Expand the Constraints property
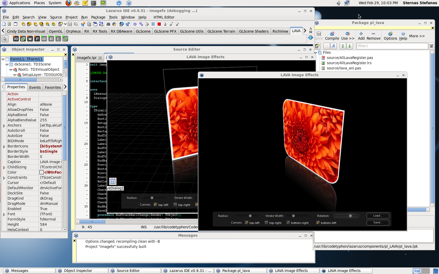 (x=4, y=178)
